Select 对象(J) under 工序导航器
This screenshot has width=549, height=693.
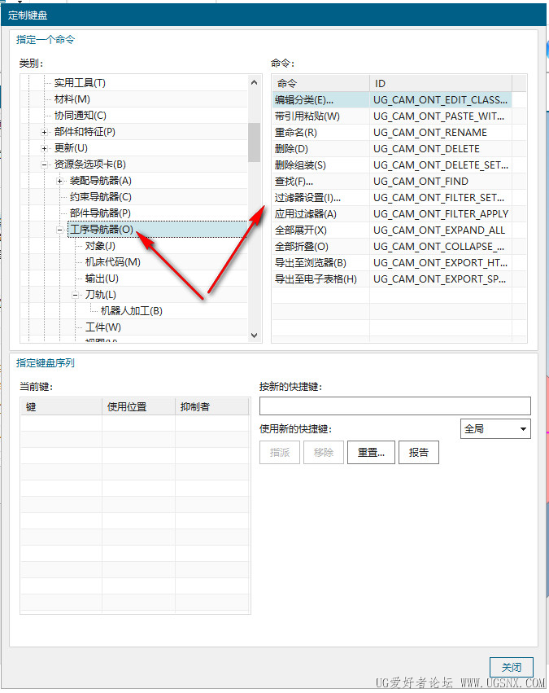(x=100, y=246)
